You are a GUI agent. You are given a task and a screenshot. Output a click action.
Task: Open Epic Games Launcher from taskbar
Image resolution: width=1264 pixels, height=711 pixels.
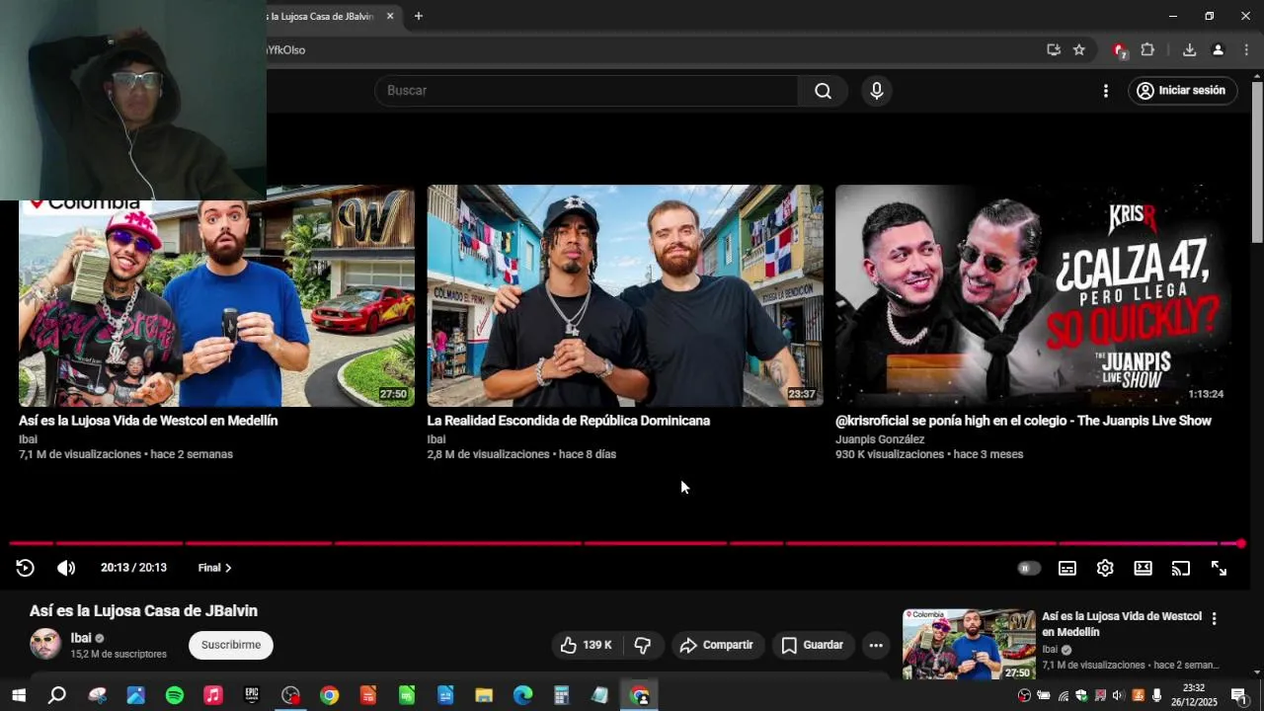click(252, 695)
